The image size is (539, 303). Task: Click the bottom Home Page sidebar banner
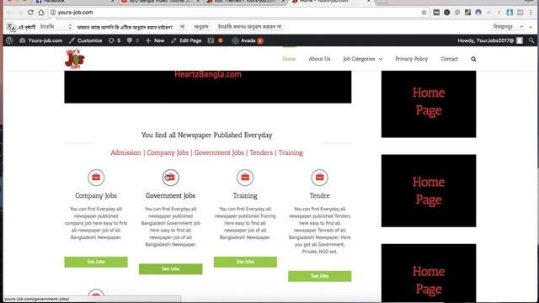[x=429, y=273]
